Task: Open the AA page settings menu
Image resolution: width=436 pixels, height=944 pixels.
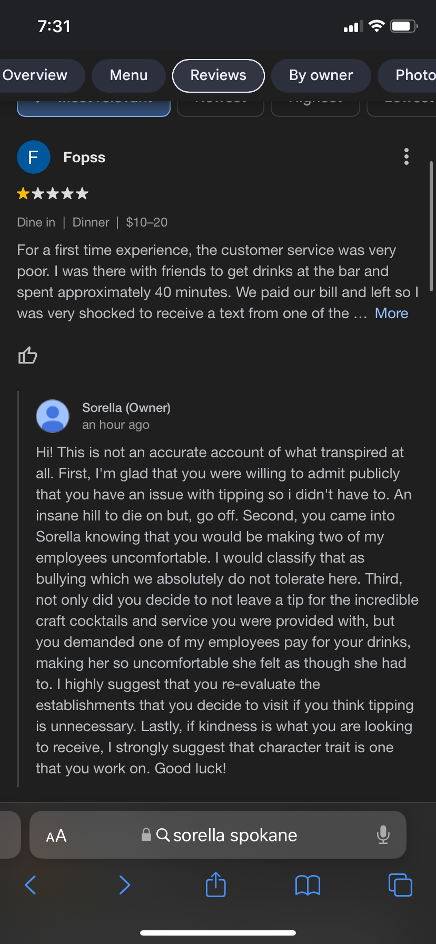Action: [56, 835]
